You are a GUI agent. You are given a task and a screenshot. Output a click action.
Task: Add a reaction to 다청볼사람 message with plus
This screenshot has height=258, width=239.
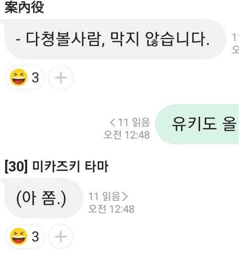[61, 77]
